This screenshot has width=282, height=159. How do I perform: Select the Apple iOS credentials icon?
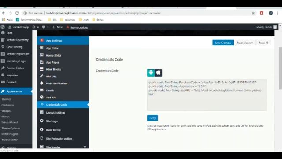click(x=159, y=73)
